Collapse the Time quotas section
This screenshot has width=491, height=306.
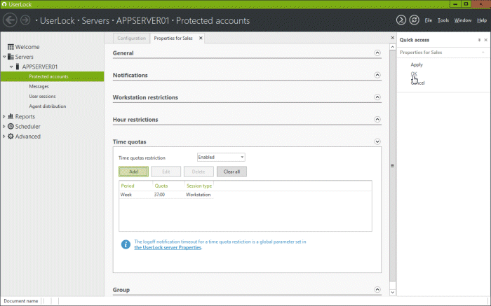(x=377, y=141)
